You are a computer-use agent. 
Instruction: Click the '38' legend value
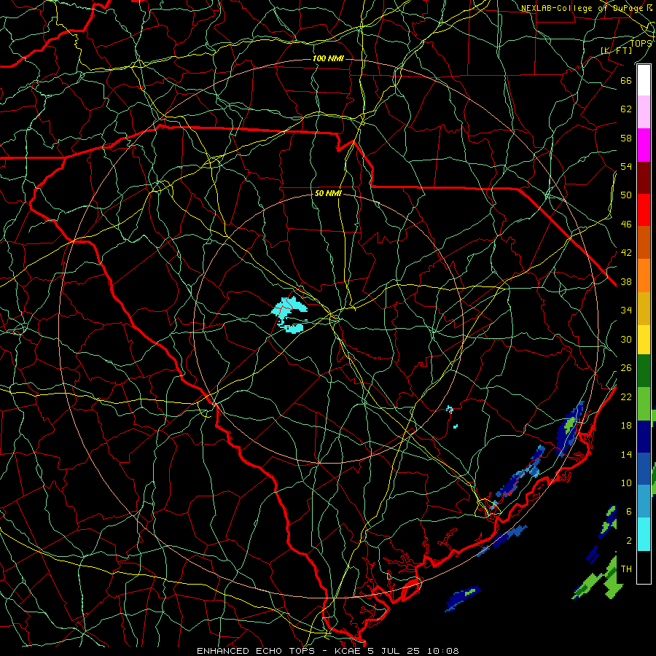tap(626, 281)
